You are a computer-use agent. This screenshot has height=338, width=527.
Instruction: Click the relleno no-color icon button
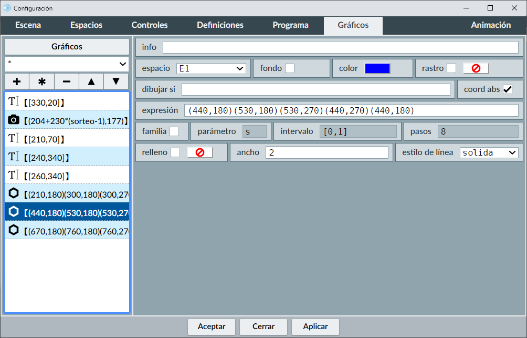coord(199,152)
